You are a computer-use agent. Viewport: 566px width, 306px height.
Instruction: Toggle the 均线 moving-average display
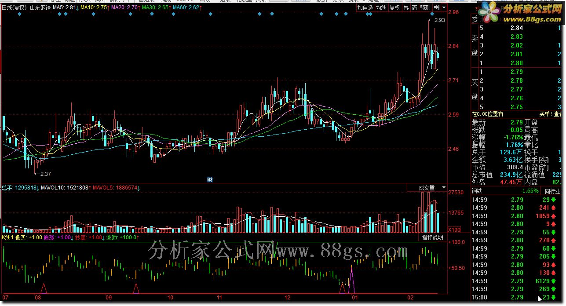381,7
